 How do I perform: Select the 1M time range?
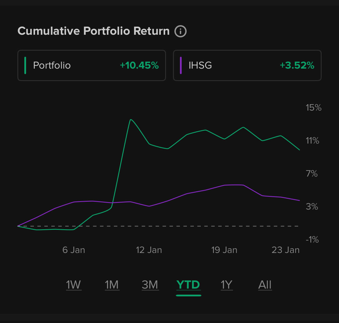pyautogui.click(x=112, y=285)
